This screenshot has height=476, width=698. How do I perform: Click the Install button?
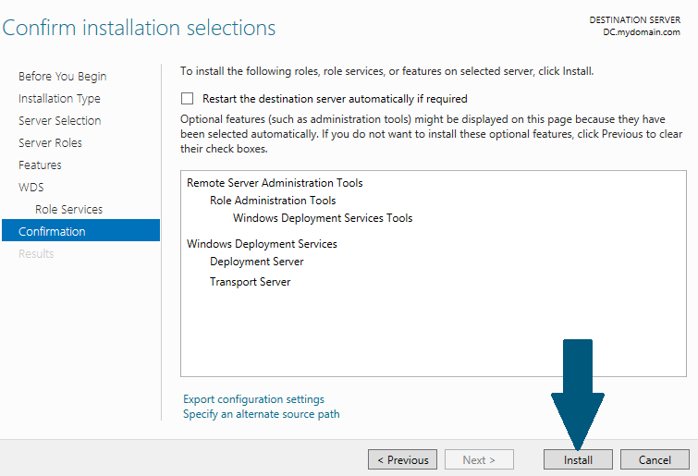(578, 459)
